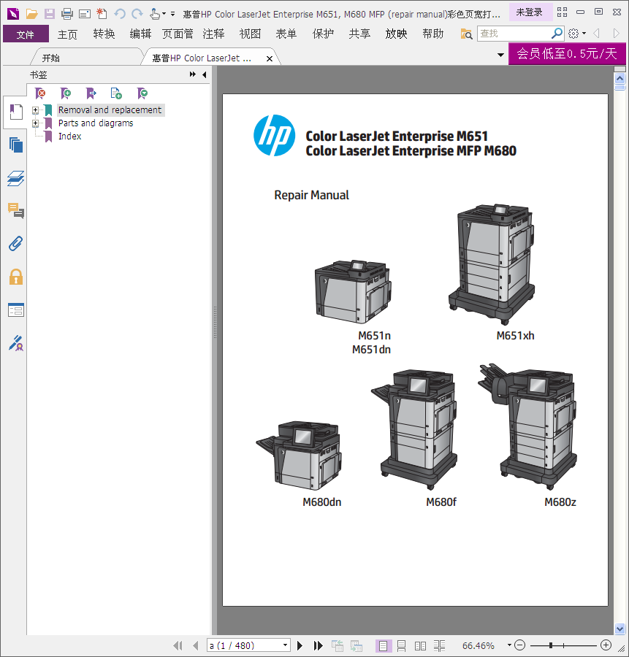Switch to continuous facing view
Screen dimensions: 629x657
click(x=439, y=646)
